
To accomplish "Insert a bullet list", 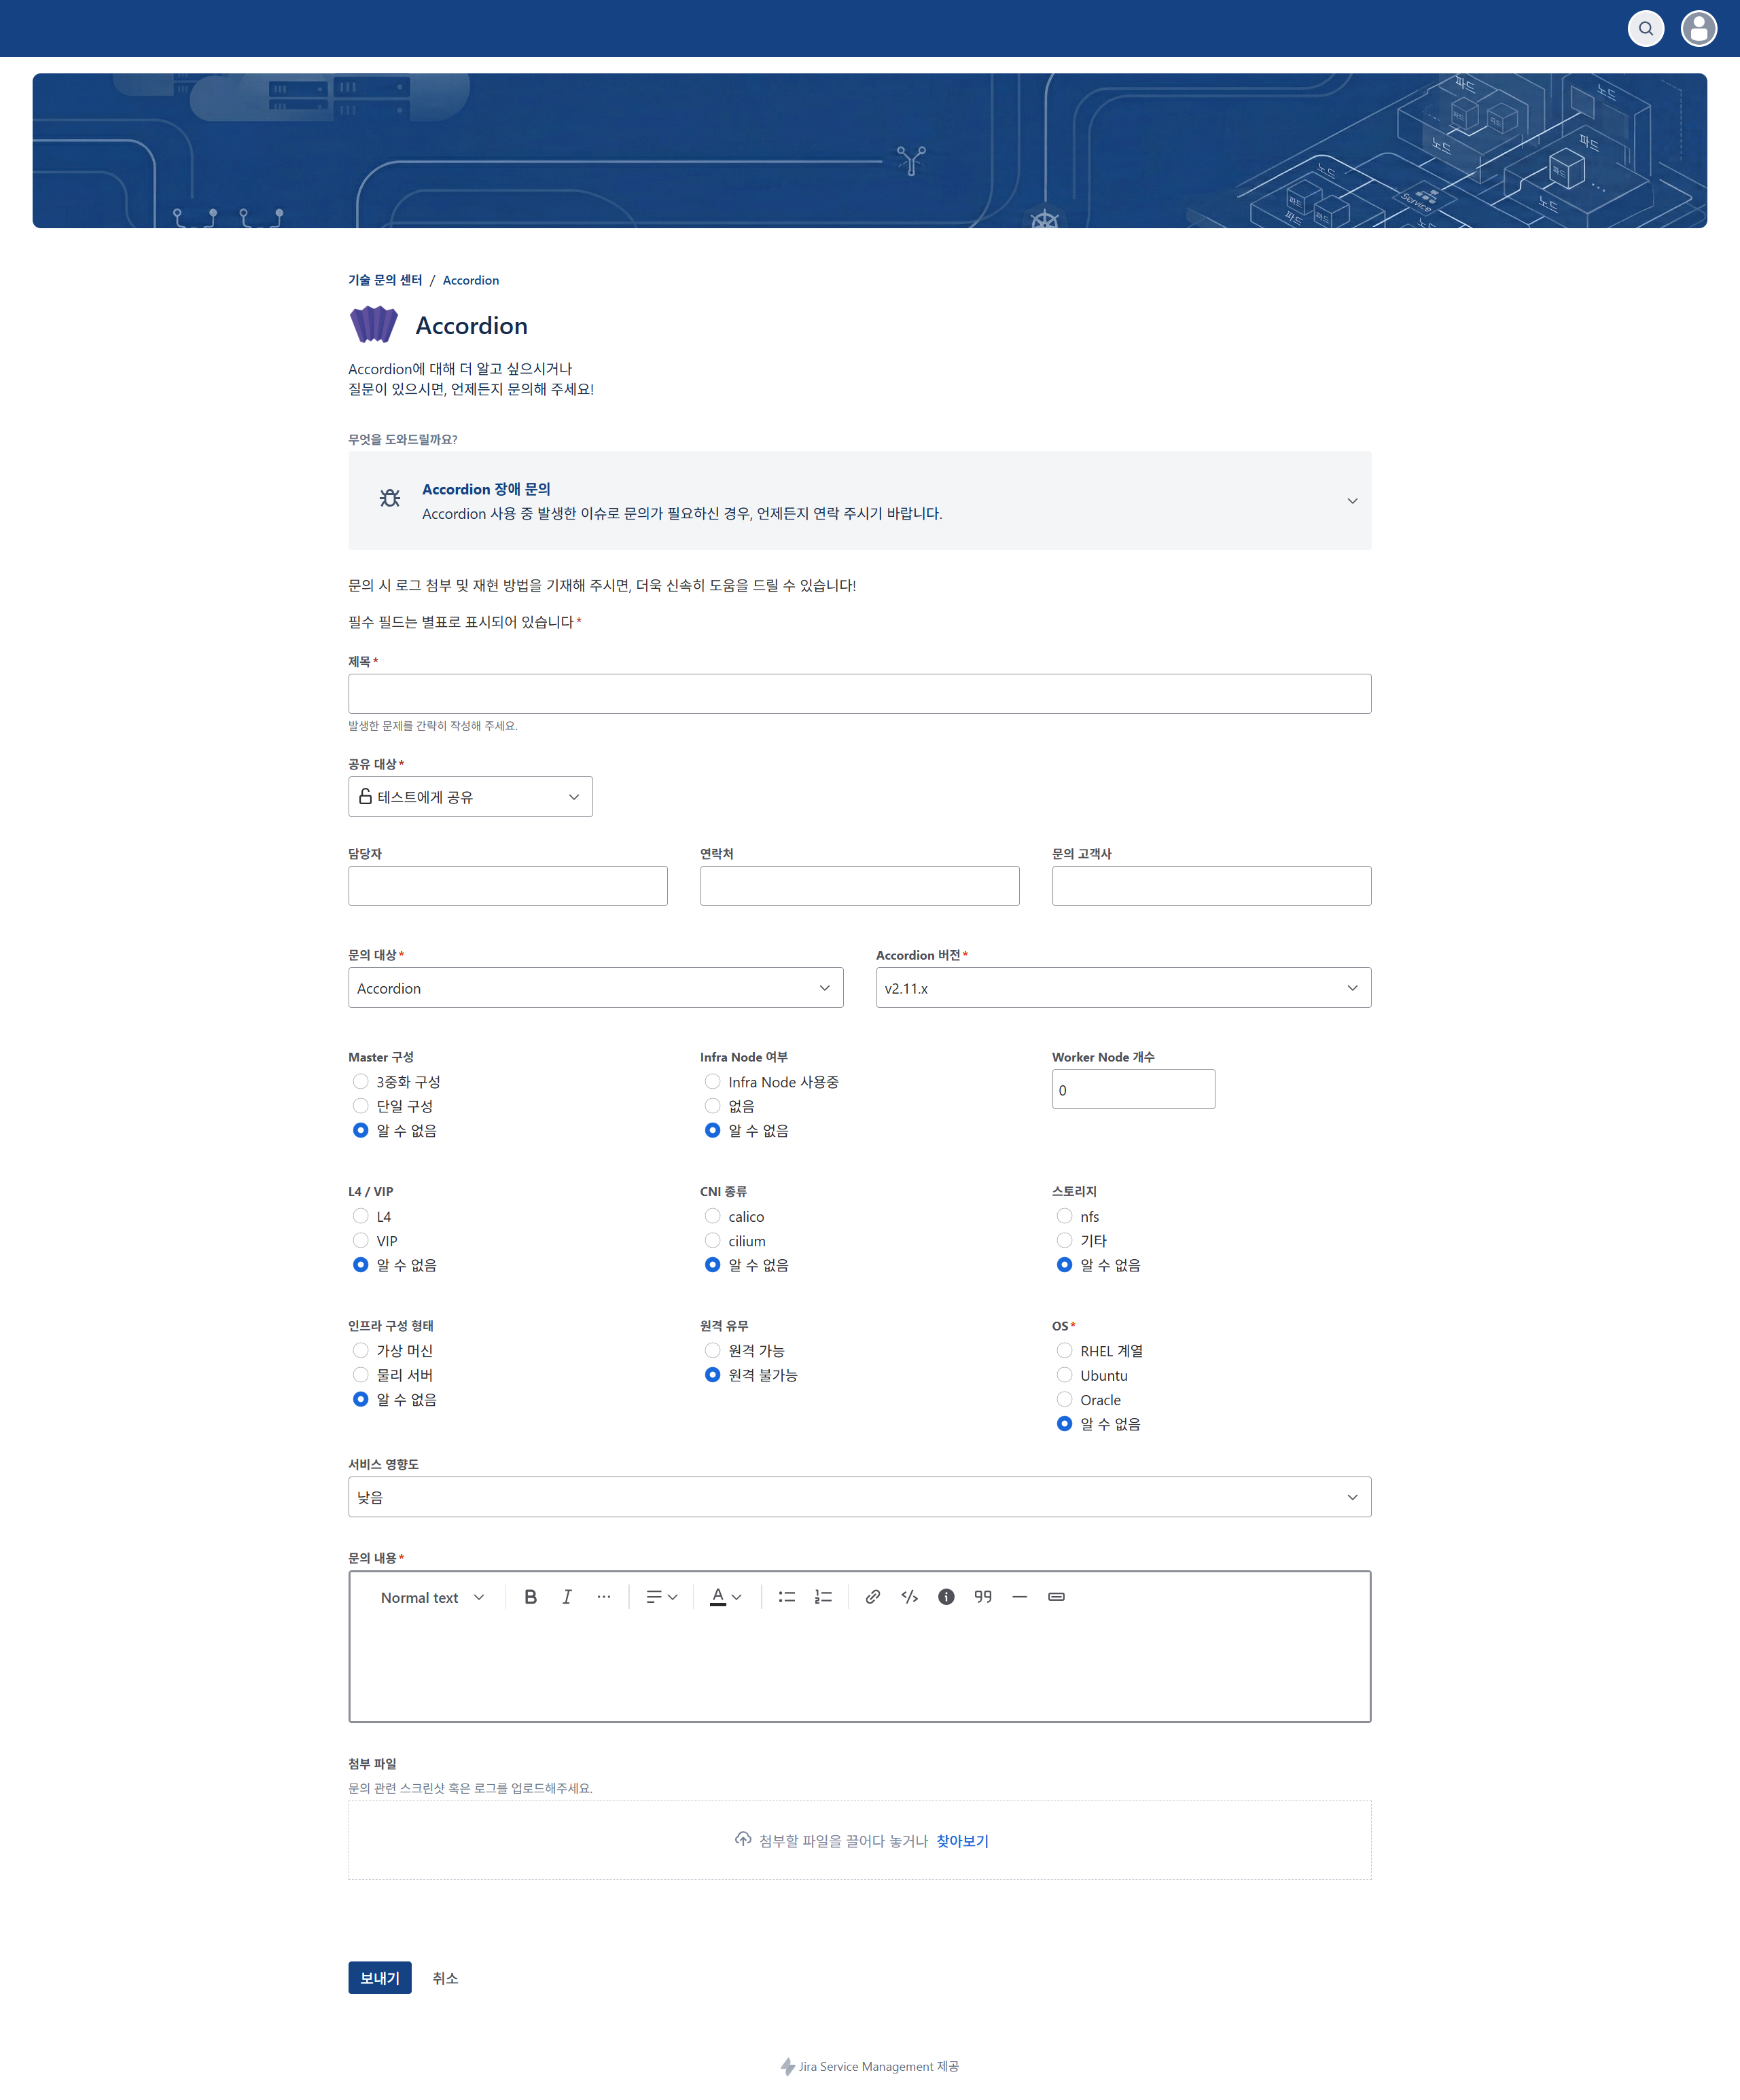I will point(787,1597).
